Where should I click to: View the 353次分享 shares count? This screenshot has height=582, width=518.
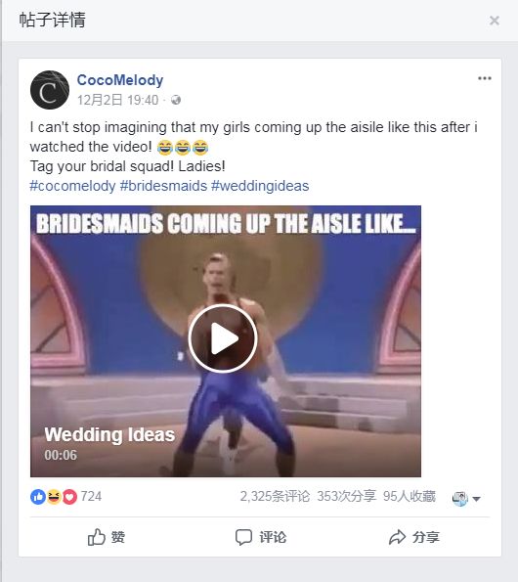pyautogui.click(x=346, y=496)
